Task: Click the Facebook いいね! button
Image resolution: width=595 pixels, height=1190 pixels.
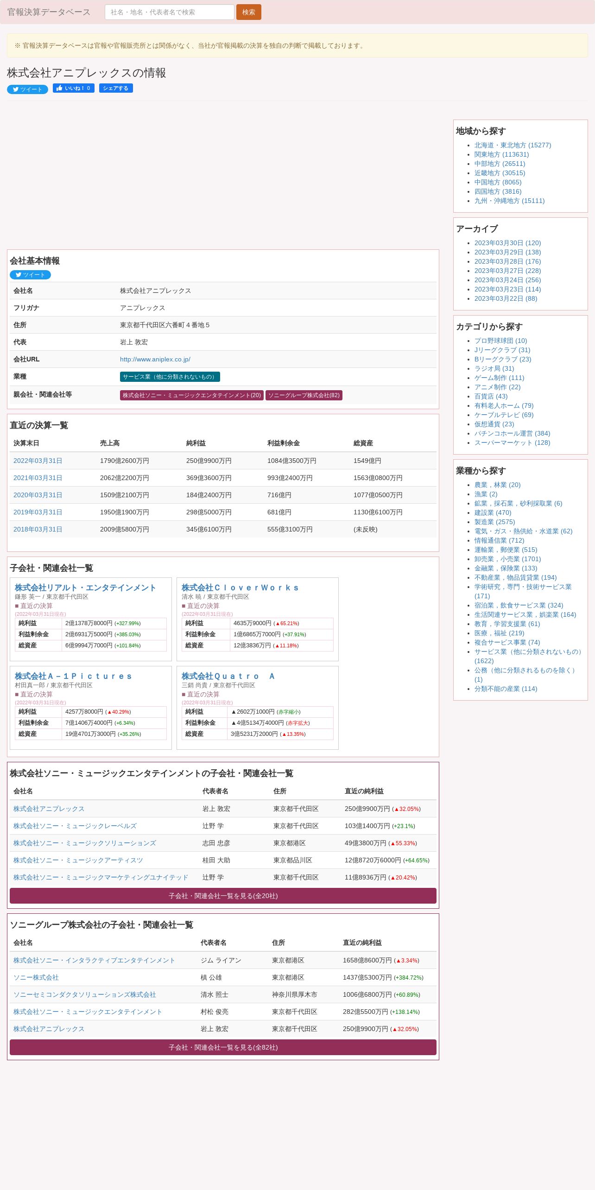Action: (x=74, y=88)
